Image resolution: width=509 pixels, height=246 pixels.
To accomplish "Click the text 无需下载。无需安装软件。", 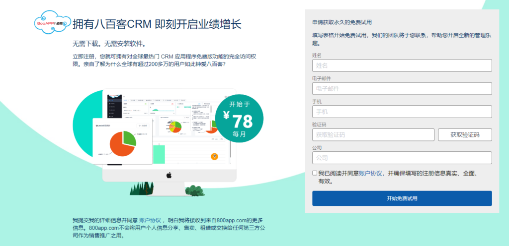I will (x=109, y=44).
